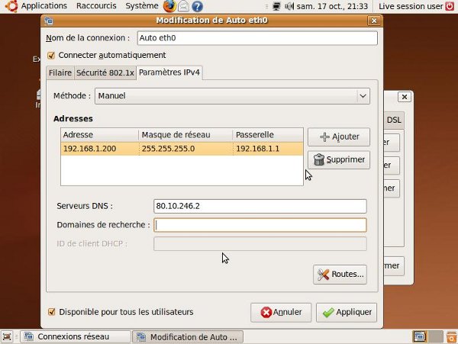Screen dimensions: 458x344
Task: Switch to the Sécurité 802.1x tab
Action: pyautogui.click(x=104, y=73)
